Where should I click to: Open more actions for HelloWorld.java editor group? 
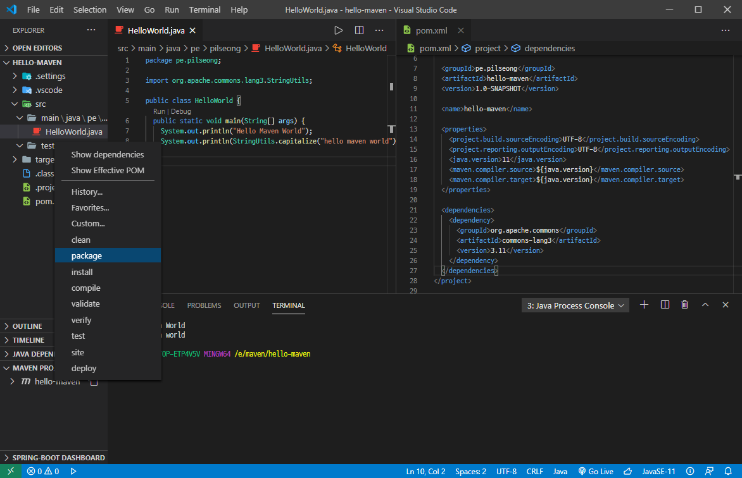[x=379, y=30]
